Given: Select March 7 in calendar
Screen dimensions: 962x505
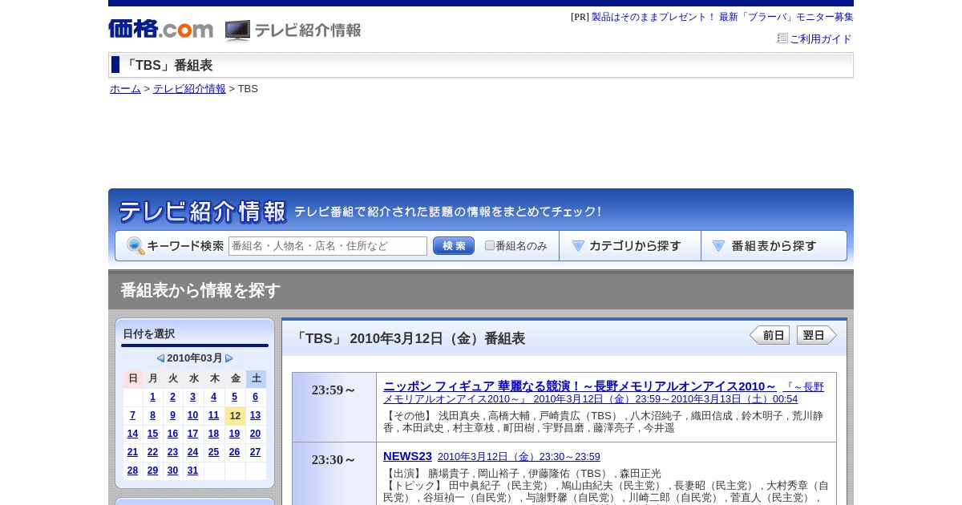Looking at the screenshot, I should tap(132, 415).
